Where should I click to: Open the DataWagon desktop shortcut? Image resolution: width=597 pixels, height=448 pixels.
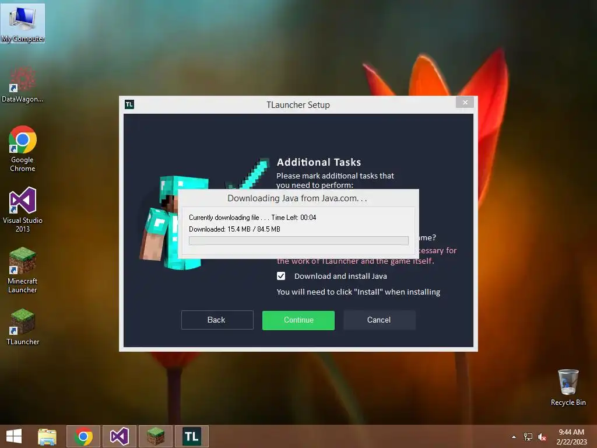23,85
